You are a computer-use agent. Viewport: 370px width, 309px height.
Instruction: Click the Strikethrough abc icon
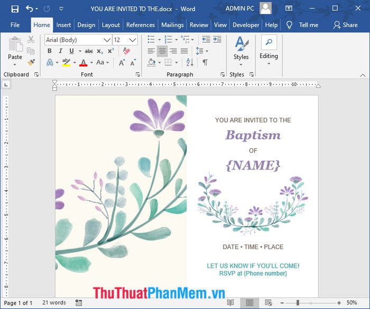click(89, 51)
